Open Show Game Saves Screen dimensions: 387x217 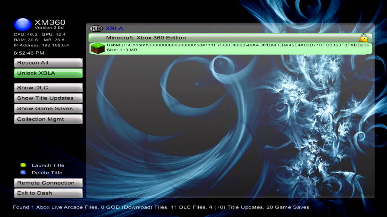click(x=48, y=108)
